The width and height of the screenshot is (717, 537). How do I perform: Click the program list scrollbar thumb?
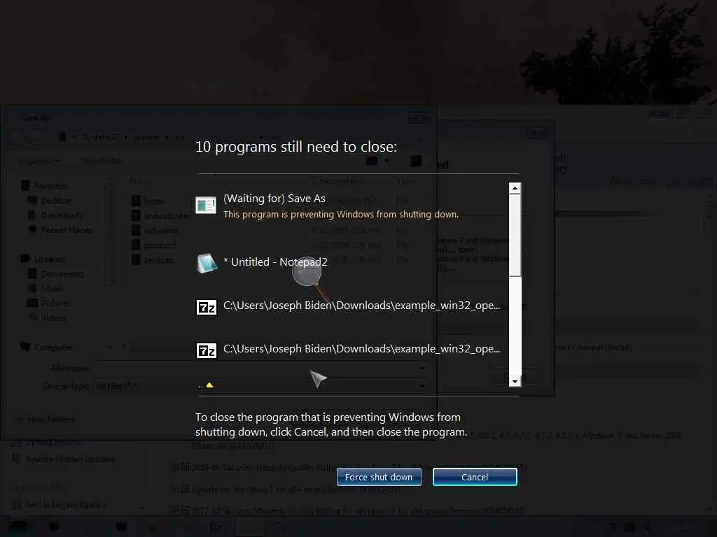pyautogui.click(x=515, y=235)
